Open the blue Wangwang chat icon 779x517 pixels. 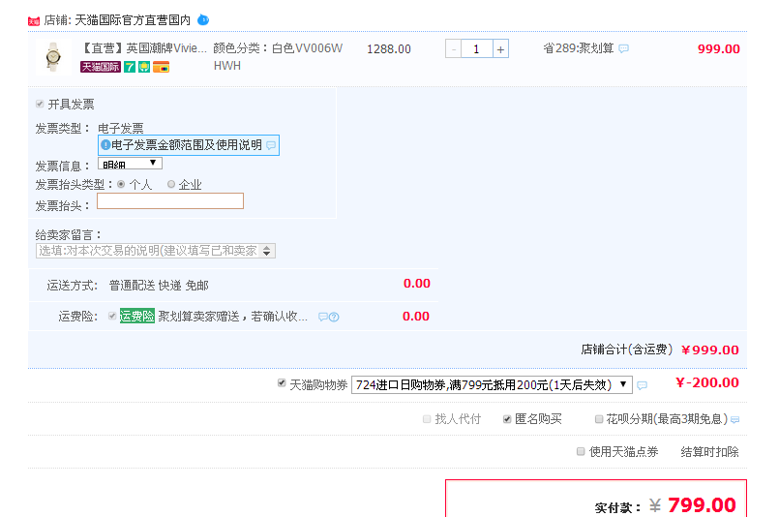[x=203, y=20]
